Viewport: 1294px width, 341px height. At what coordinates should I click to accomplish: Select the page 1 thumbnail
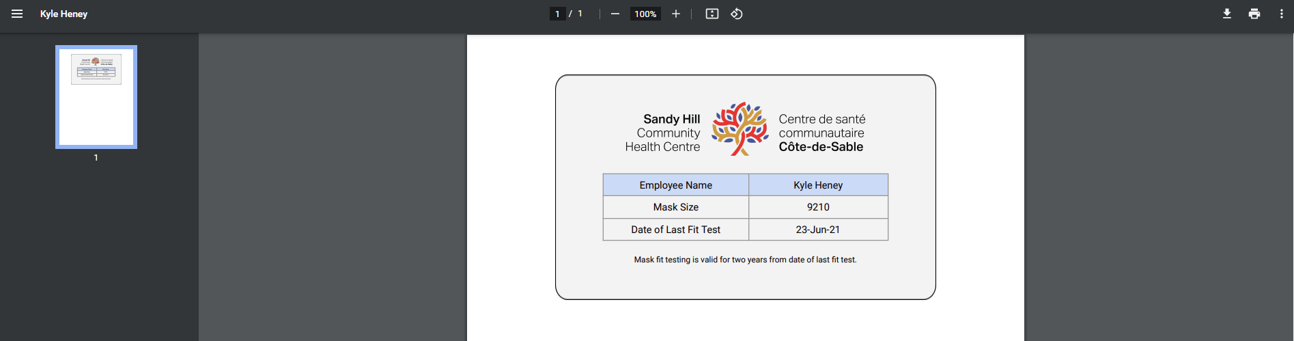(x=96, y=97)
